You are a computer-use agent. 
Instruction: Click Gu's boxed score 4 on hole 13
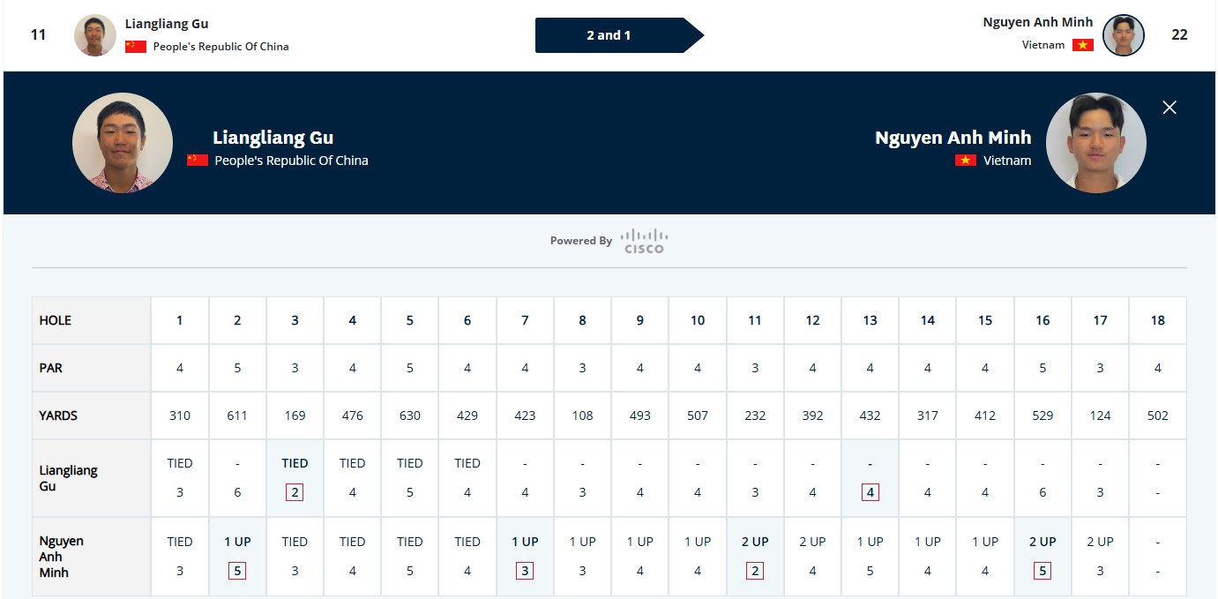[870, 492]
